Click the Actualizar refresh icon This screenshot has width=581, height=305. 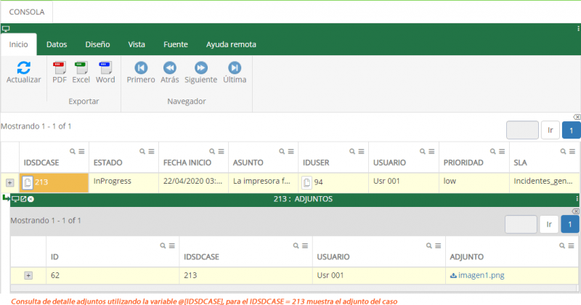(x=23, y=68)
